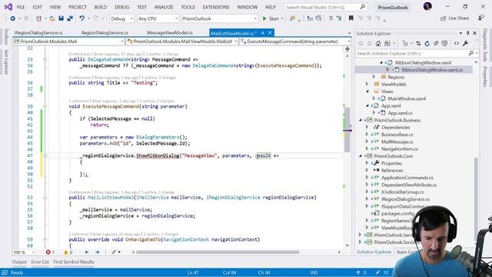The width and height of the screenshot is (492, 277).
Task: Click the Visual Studio search magnifier icon
Action: click(x=362, y=7)
